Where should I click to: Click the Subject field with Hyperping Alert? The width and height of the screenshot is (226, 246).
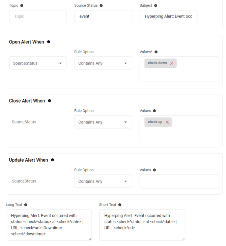(168, 16)
